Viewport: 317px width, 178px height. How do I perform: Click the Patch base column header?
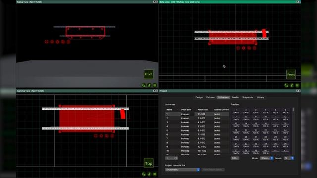tap(203, 110)
